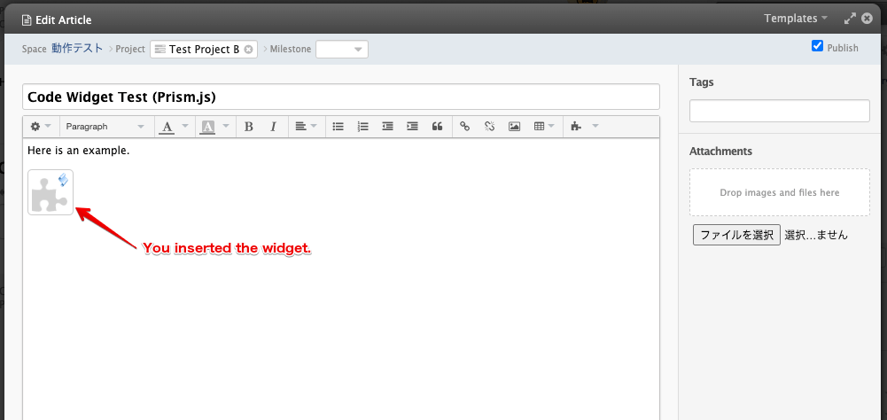Image resolution: width=887 pixels, height=420 pixels.
Task: Open the text color picker
Action: click(x=174, y=127)
